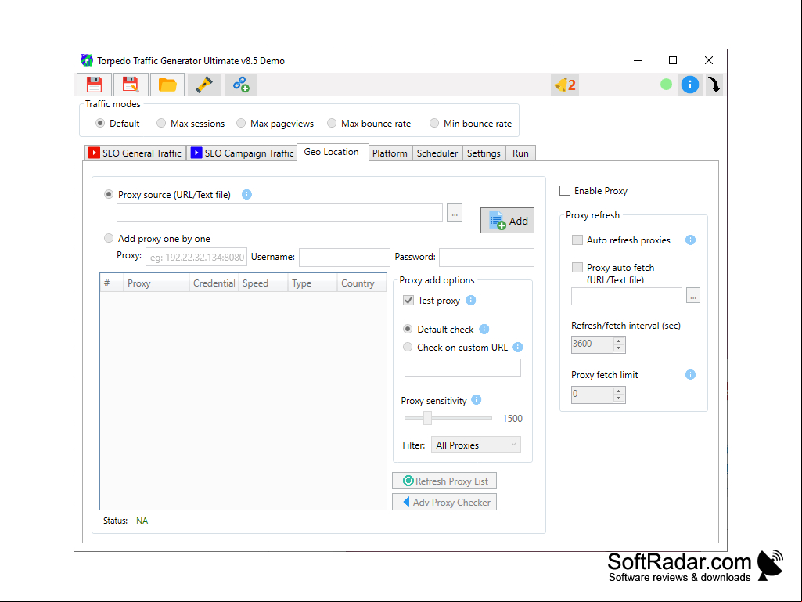This screenshot has width=802, height=602.
Task: Switch to the Settings tab
Action: (484, 153)
